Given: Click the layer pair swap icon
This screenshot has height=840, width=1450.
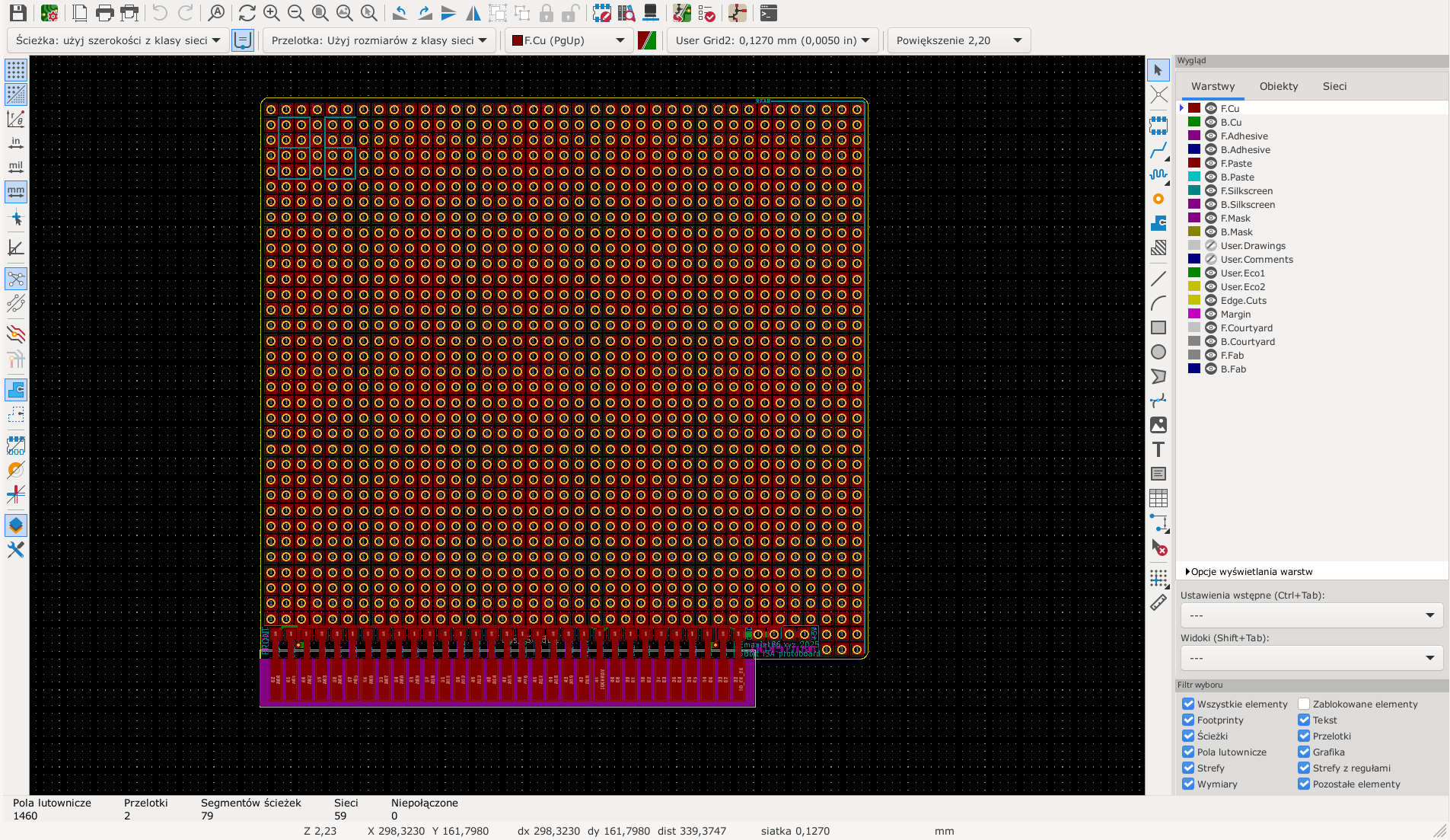Looking at the screenshot, I should tap(647, 40).
